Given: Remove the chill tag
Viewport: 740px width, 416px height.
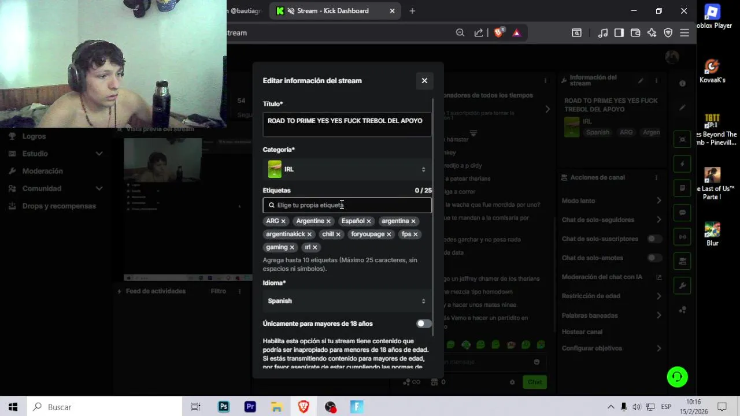Looking at the screenshot, I should pyautogui.click(x=338, y=235).
